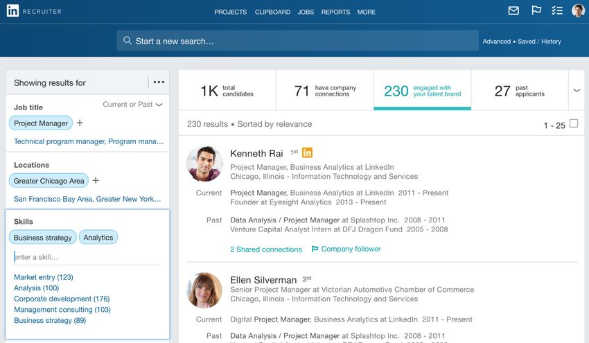The height and width of the screenshot is (343, 589).
Task: Add another location with plus icon
Action: pyautogui.click(x=96, y=180)
